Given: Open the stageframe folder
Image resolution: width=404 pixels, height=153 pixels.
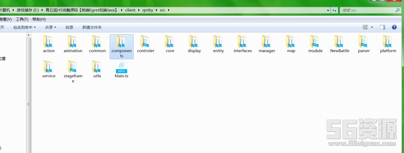Looking at the screenshot, I should 73,67.
